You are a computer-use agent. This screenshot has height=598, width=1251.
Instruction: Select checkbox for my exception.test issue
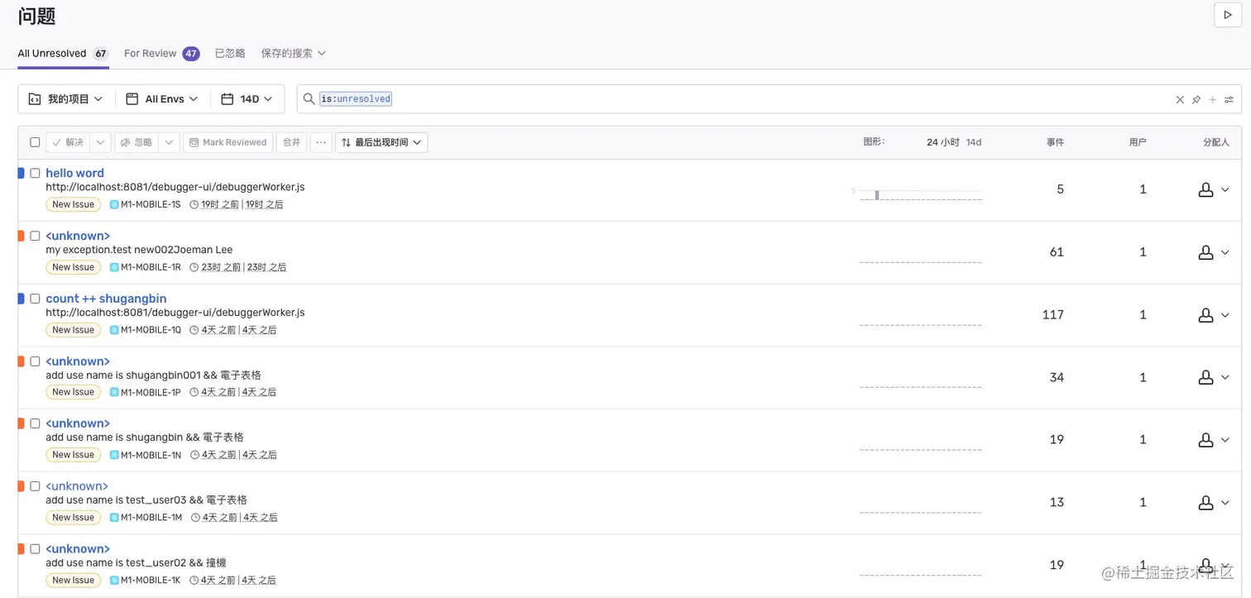pyautogui.click(x=35, y=236)
